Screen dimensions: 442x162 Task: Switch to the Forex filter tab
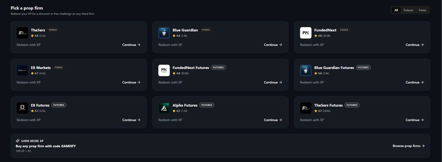[422, 10]
